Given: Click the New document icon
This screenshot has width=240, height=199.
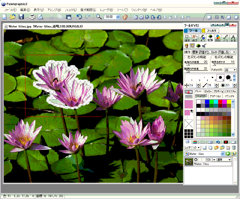Looking at the screenshot, I should (4, 17).
